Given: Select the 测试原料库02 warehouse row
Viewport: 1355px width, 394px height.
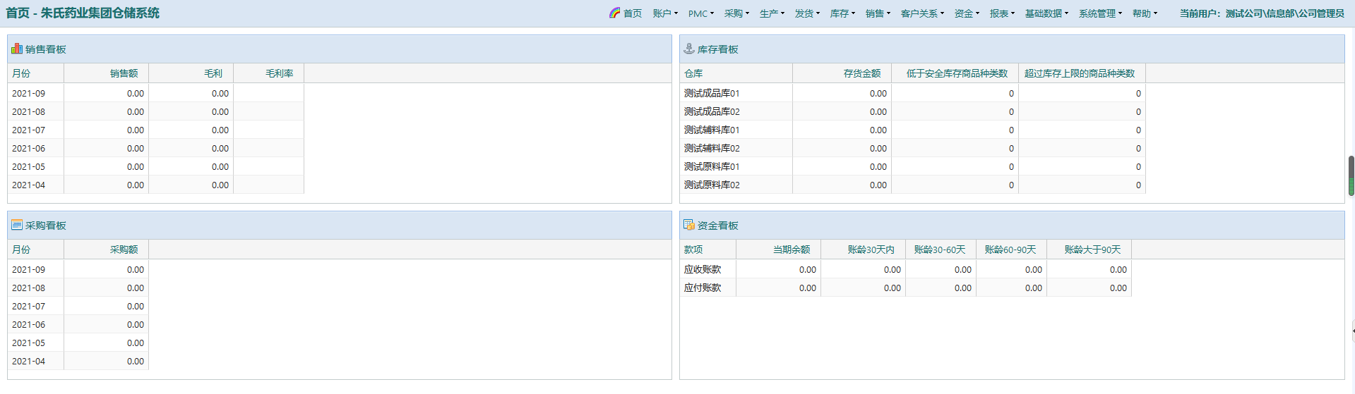Looking at the screenshot, I should tap(712, 185).
